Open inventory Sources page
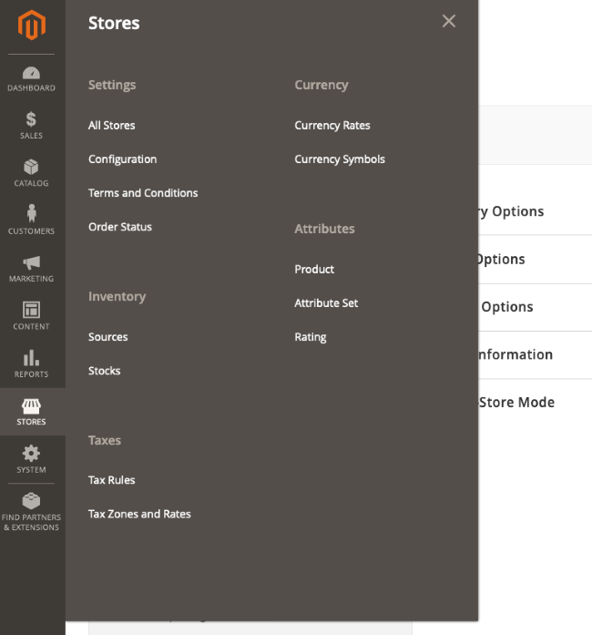Screen dimensions: 592x635 107,337
